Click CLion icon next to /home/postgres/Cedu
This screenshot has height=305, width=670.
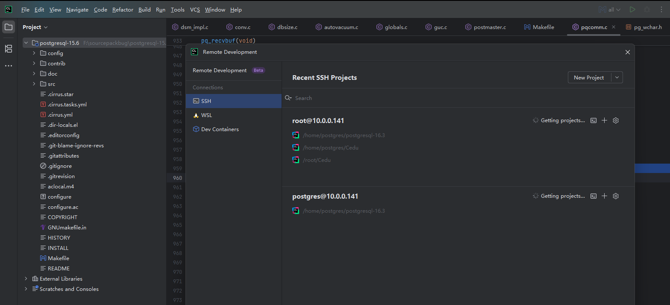click(x=296, y=147)
